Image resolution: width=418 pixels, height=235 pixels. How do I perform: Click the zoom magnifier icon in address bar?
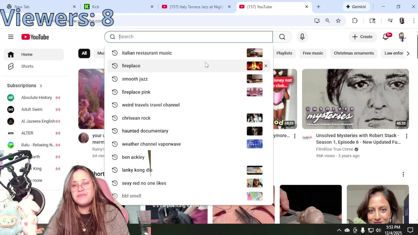pyautogui.click(x=328, y=21)
